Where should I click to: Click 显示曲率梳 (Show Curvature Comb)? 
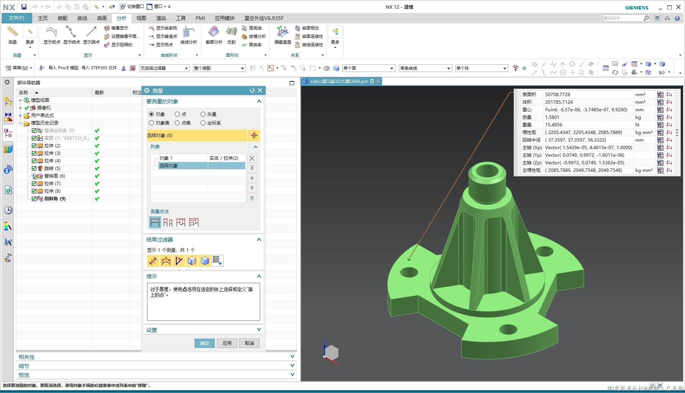click(x=163, y=28)
